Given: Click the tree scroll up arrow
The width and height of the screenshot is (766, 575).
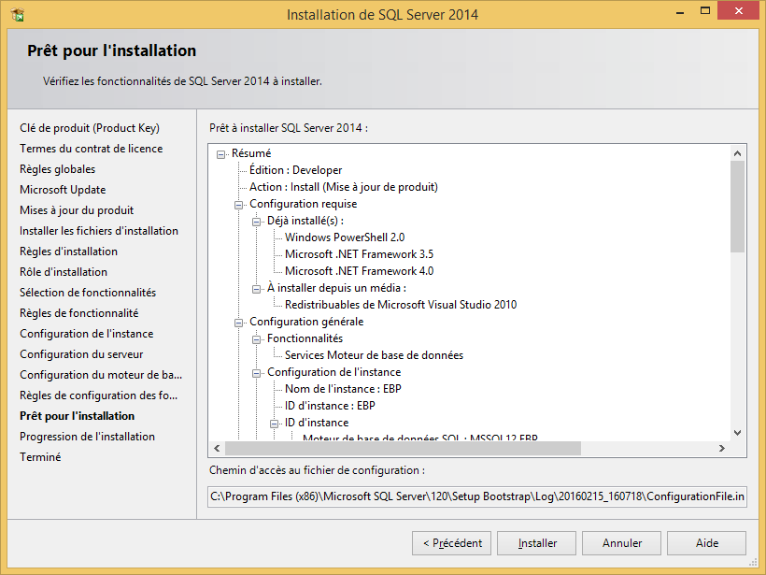Looking at the screenshot, I should pos(738,153).
